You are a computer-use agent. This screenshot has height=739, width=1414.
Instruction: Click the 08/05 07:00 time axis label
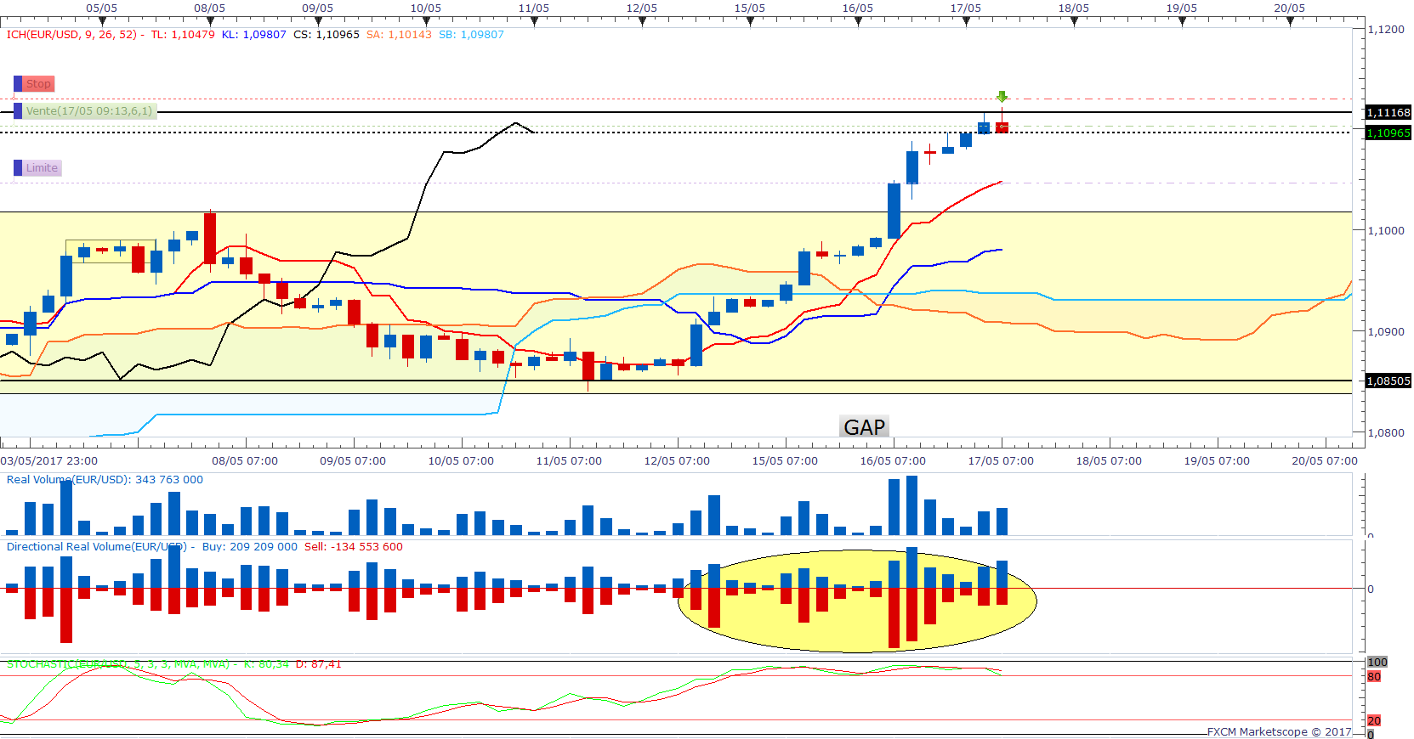coord(245,461)
